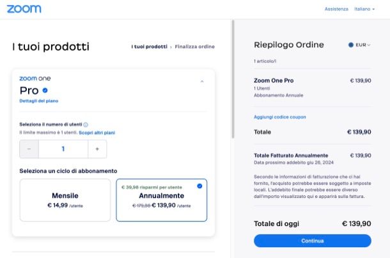Click Aggiungi codice coupon link
Image resolution: width=390 pixels, height=258 pixels.
tap(280, 117)
